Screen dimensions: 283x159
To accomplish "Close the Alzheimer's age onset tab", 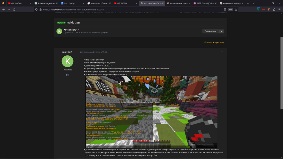I will (57, 3).
